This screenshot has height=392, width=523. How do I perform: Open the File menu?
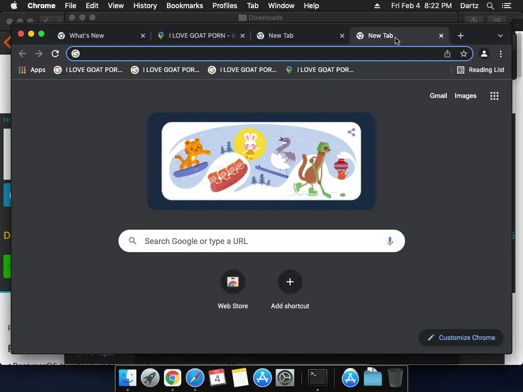point(70,6)
